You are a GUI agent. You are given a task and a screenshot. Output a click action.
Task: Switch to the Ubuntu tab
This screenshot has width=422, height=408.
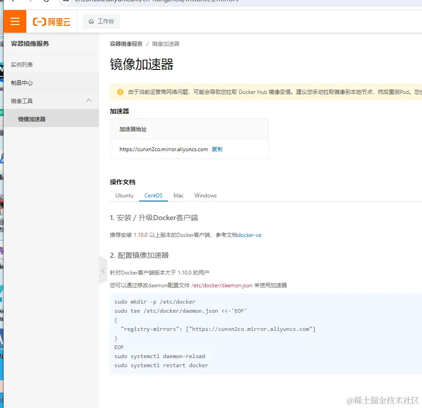coord(124,195)
